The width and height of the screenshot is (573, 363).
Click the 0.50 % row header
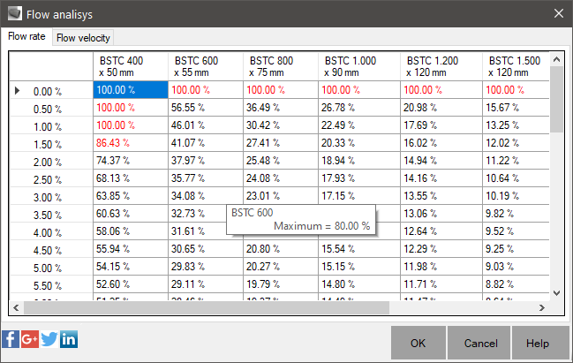pyautogui.click(x=51, y=108)
